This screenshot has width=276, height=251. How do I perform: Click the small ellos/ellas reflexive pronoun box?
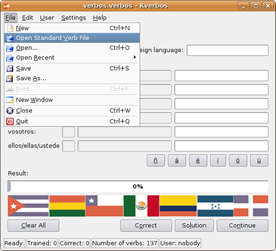[68, 146]
